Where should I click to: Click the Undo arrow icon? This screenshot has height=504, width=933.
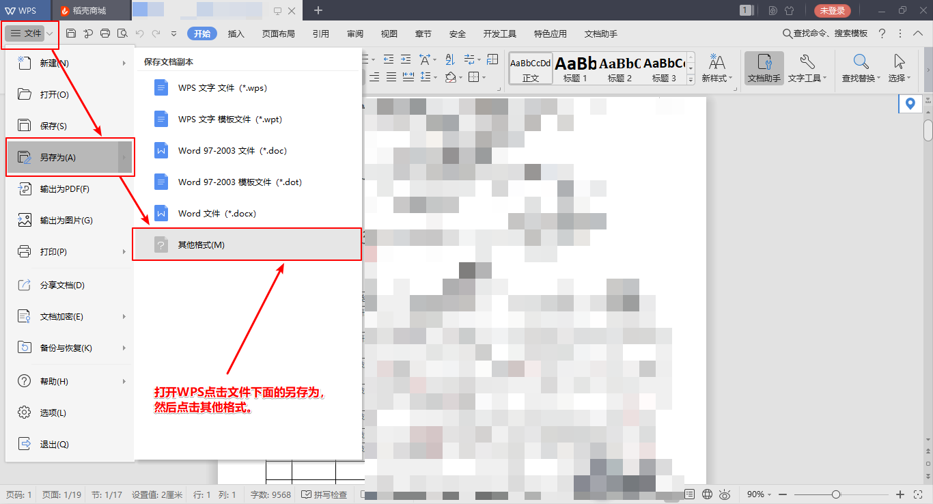[140, 33]
